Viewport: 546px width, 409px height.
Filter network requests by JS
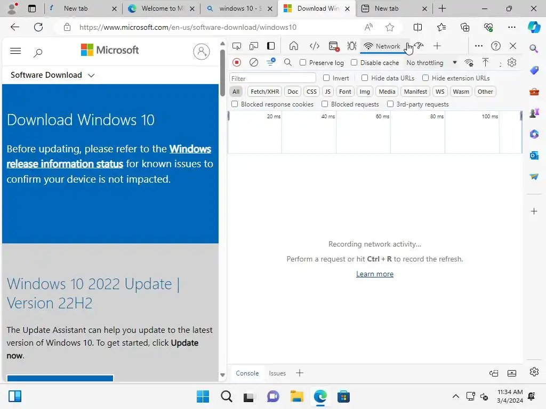[x=328, y=92]
